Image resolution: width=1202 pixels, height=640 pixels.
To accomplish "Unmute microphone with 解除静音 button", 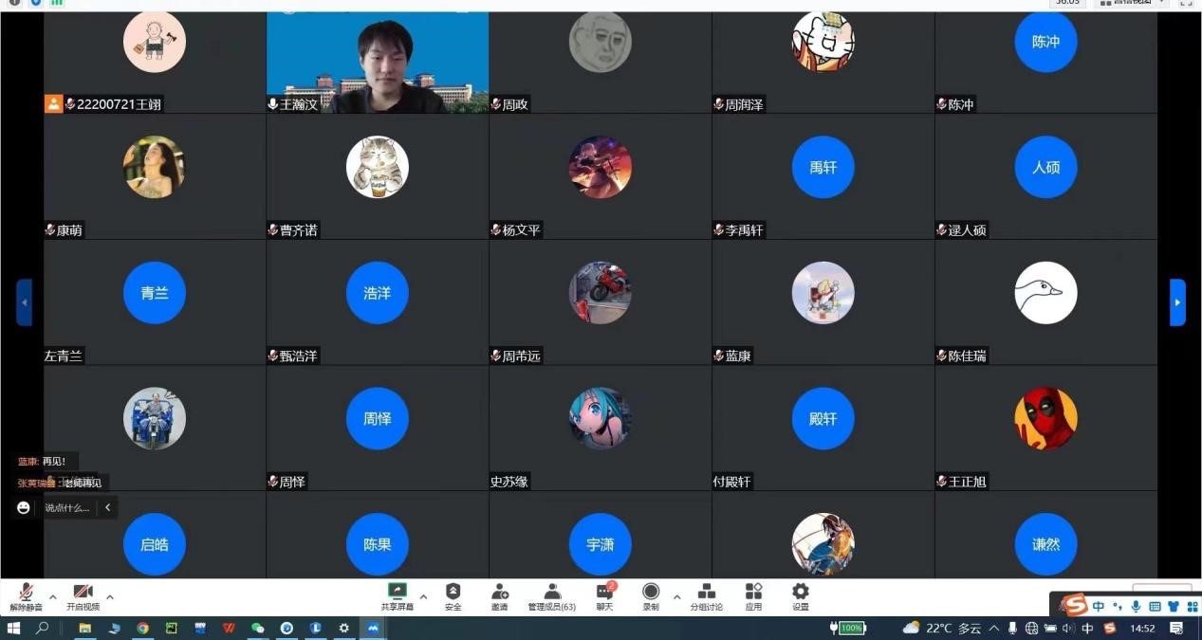I will click(26, 595).
